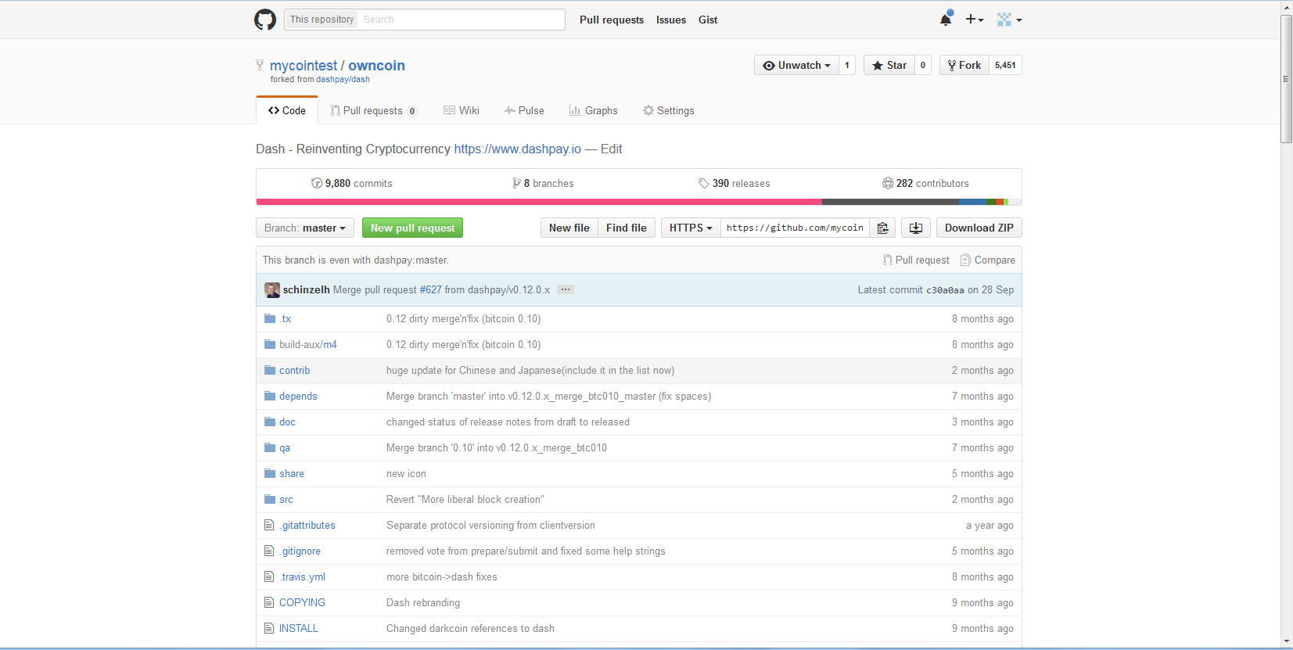Open the plus create-new menu

click(x=974, y=20)
